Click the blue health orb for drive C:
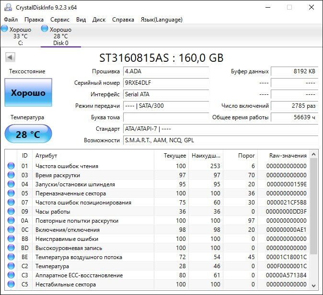 coord(4,29)
